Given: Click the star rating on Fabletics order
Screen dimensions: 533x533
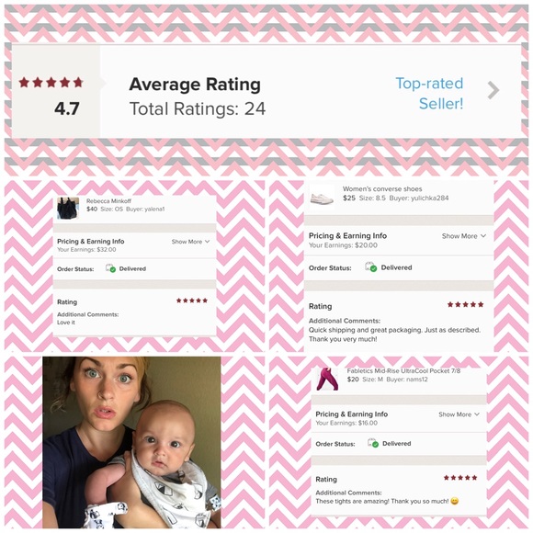Looking at the screenshot, I should click(460, 478).
